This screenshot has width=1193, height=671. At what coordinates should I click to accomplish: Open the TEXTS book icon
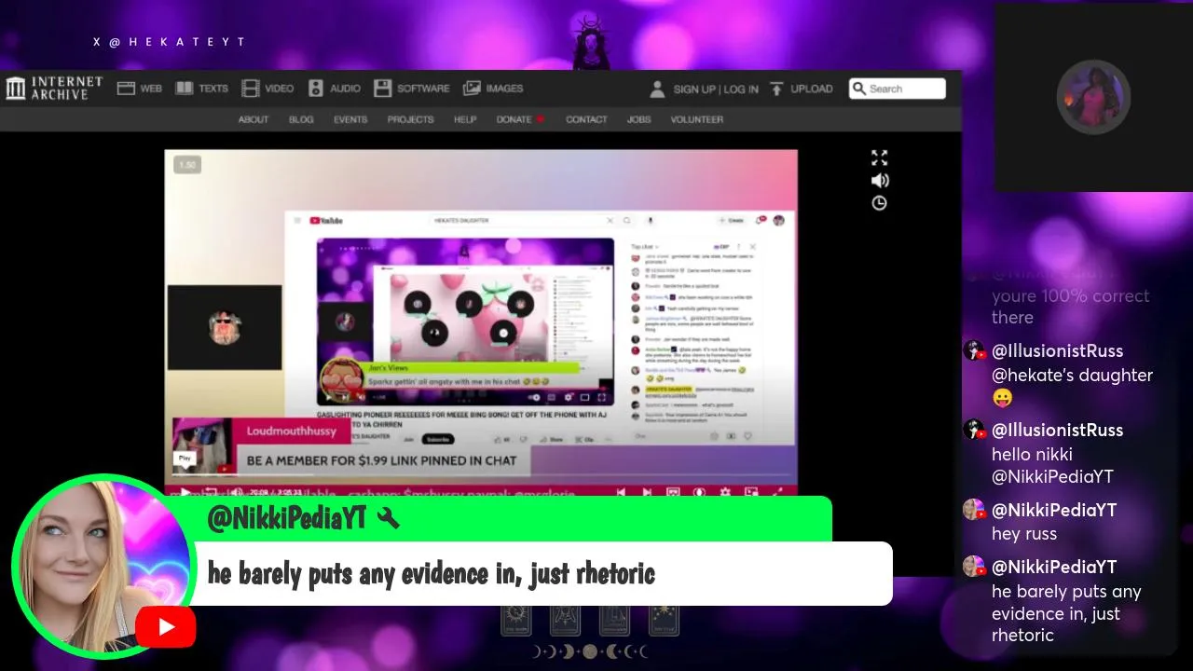185,89
